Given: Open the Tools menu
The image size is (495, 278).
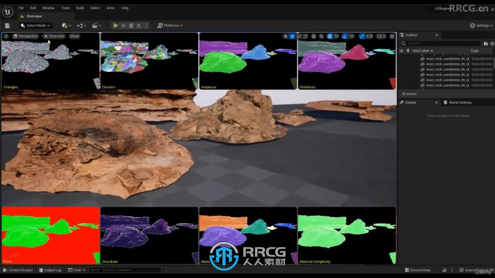Looking at the screenshot, I should coord(65,8).
